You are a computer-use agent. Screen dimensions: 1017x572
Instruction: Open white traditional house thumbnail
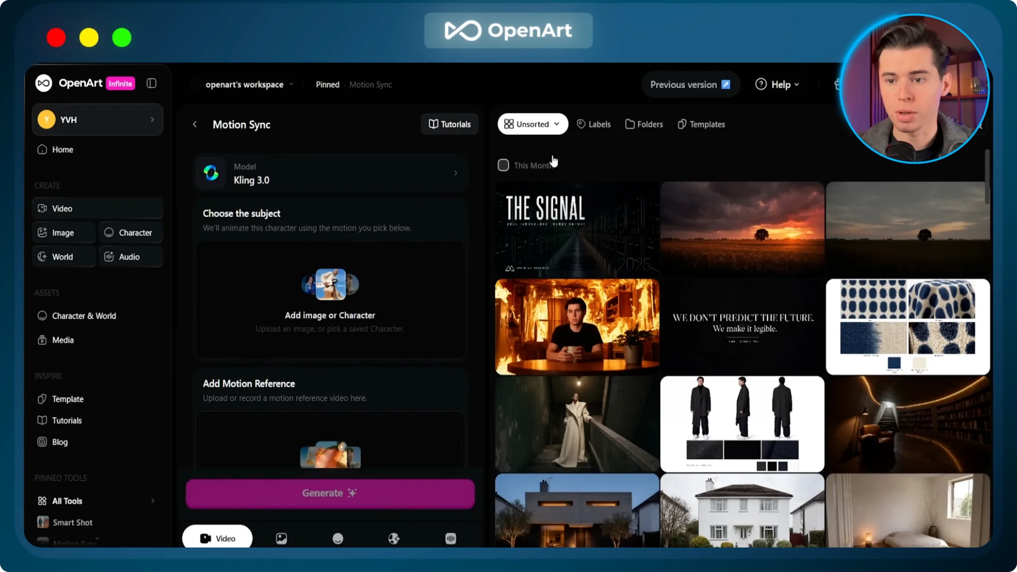[742, 511]
